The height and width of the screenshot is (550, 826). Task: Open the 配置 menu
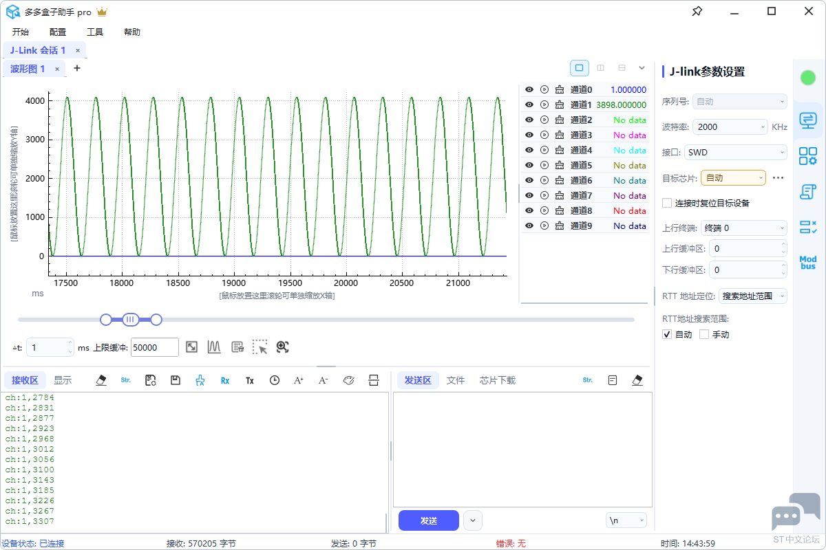pos(58,32)
